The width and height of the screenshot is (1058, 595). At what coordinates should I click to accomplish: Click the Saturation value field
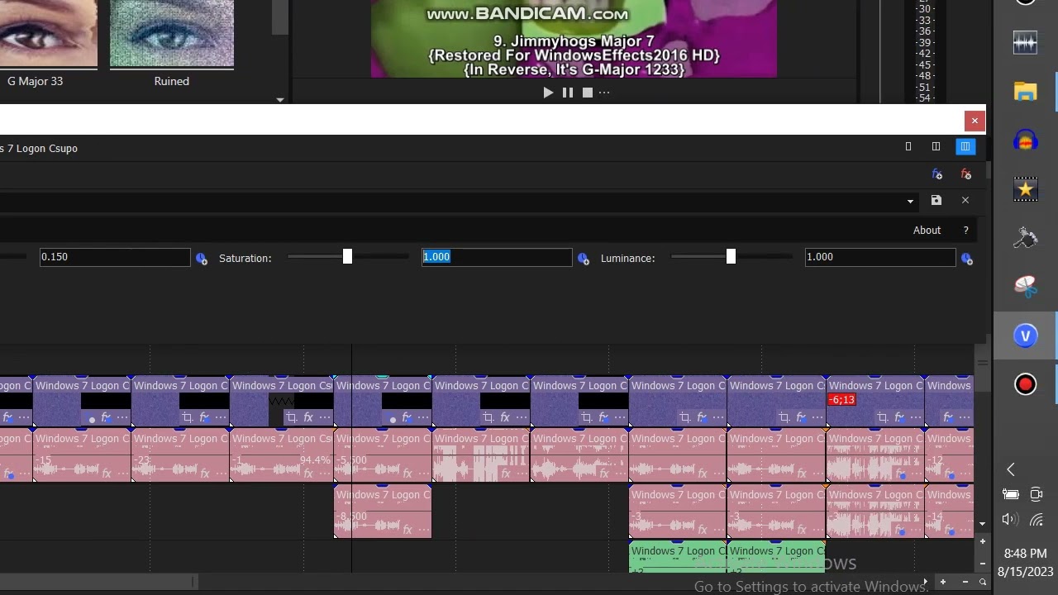497,257
